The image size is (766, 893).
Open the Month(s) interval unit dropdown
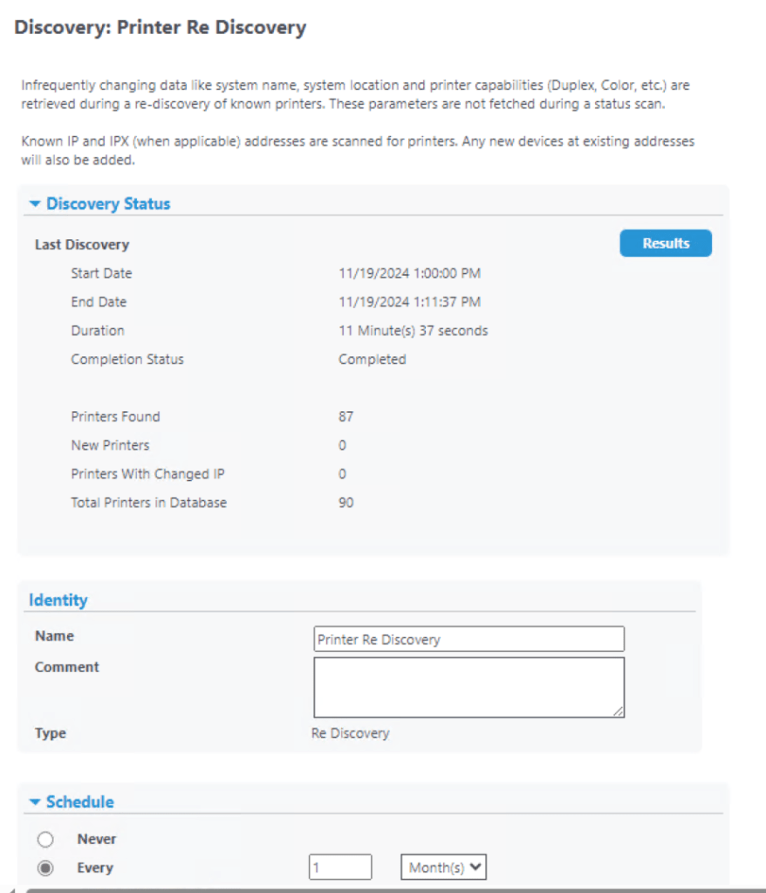(443, 868)
